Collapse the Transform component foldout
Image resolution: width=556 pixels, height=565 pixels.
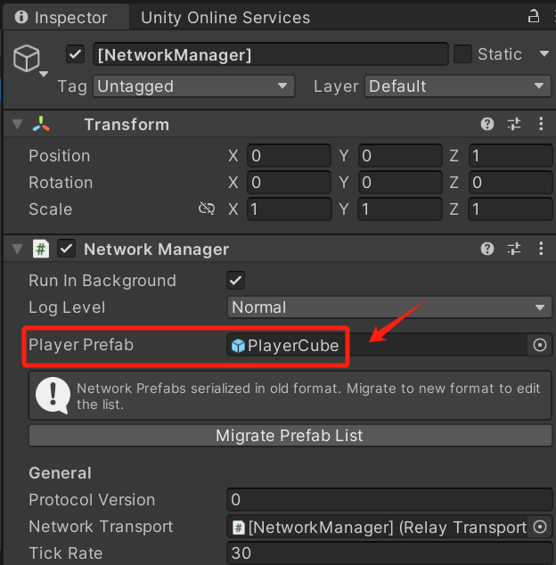(x=17, y=125)
